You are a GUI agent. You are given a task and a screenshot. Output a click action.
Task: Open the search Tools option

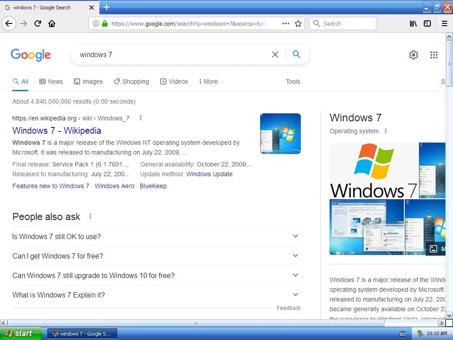(293, 81)
